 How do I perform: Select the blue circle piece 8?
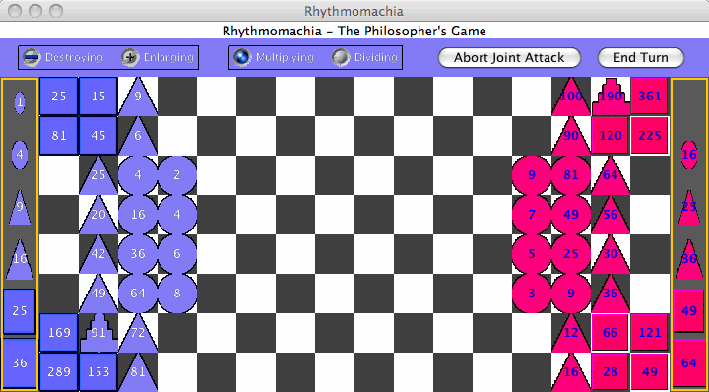(x=177, y=293)
